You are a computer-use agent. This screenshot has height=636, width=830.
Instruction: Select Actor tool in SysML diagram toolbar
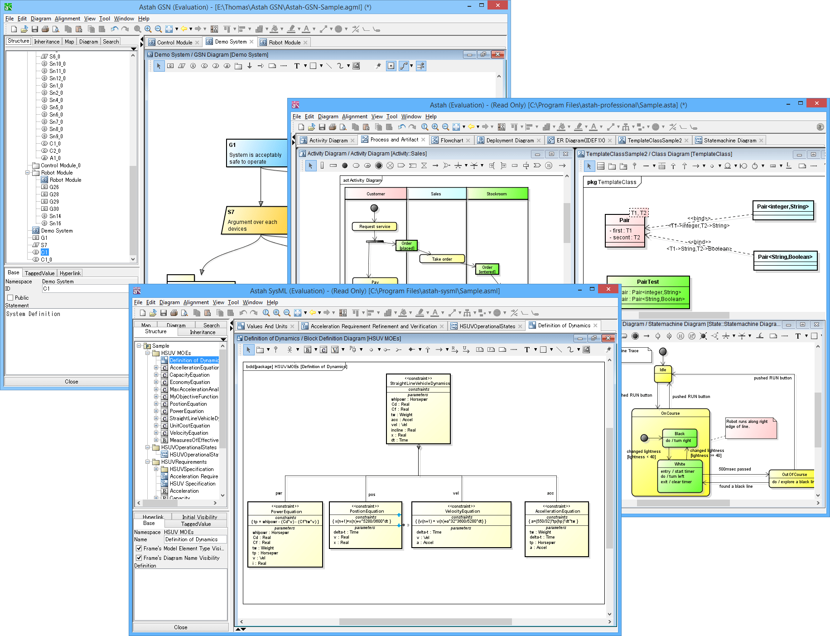290,350
